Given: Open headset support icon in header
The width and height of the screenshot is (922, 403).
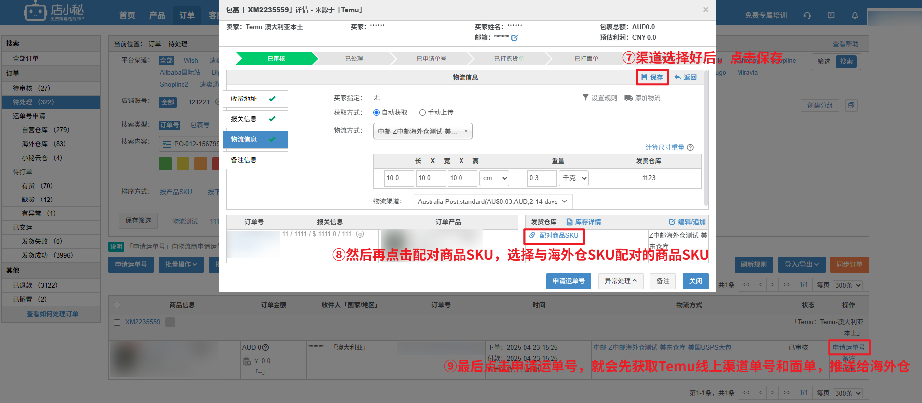Looking at the screenshot, I should [807, 15].
